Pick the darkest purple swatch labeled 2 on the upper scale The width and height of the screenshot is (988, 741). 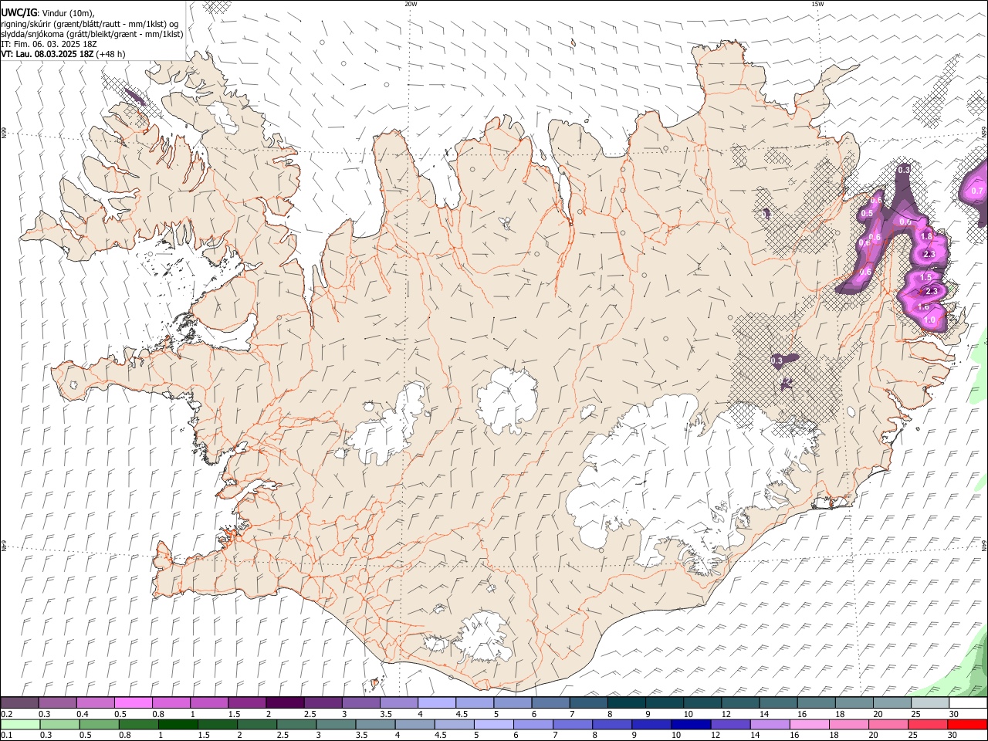[x=284, y=703]
